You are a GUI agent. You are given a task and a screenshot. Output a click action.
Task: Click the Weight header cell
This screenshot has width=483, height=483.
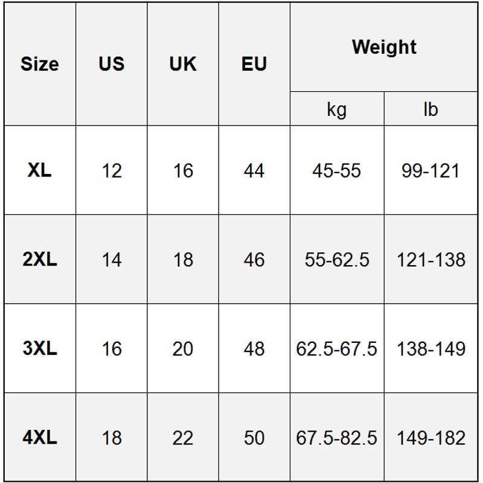(384, 47)
